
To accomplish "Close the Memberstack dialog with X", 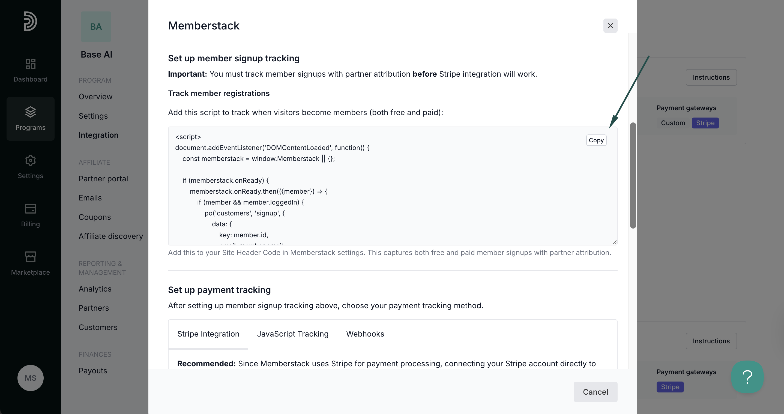I will coord(610,26).
